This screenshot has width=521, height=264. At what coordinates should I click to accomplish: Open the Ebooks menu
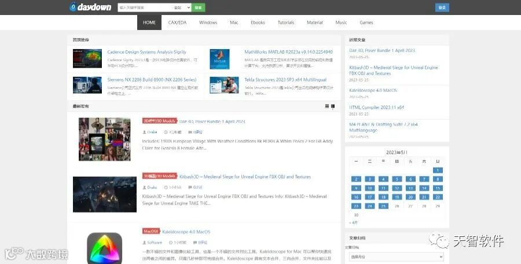(258, 23)
